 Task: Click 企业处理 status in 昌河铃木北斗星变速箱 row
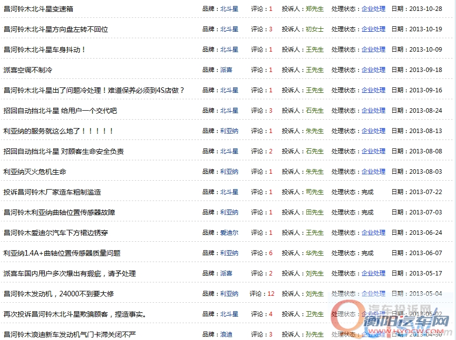(x=373, y=9)
